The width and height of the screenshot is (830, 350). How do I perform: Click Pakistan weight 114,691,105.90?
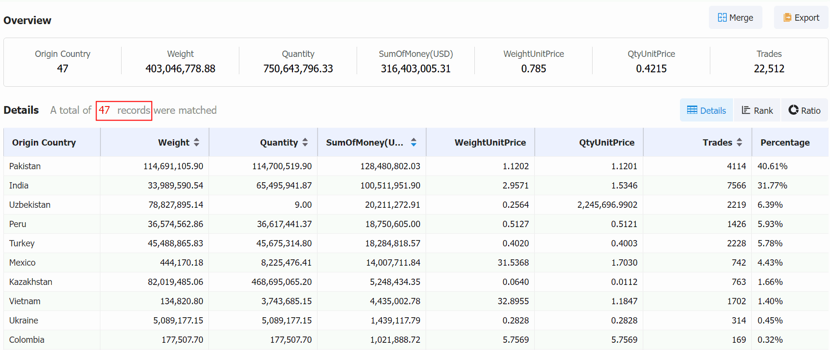tap(173, 166)
